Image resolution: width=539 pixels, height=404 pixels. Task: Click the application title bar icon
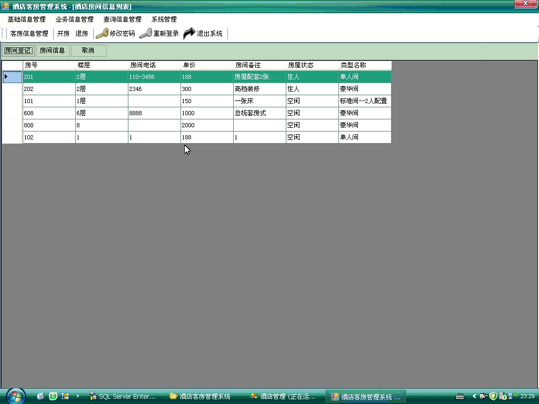coord(5,6)
